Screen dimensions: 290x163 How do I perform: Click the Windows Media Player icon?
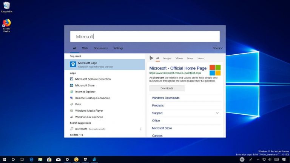click(x=72, y=111)
